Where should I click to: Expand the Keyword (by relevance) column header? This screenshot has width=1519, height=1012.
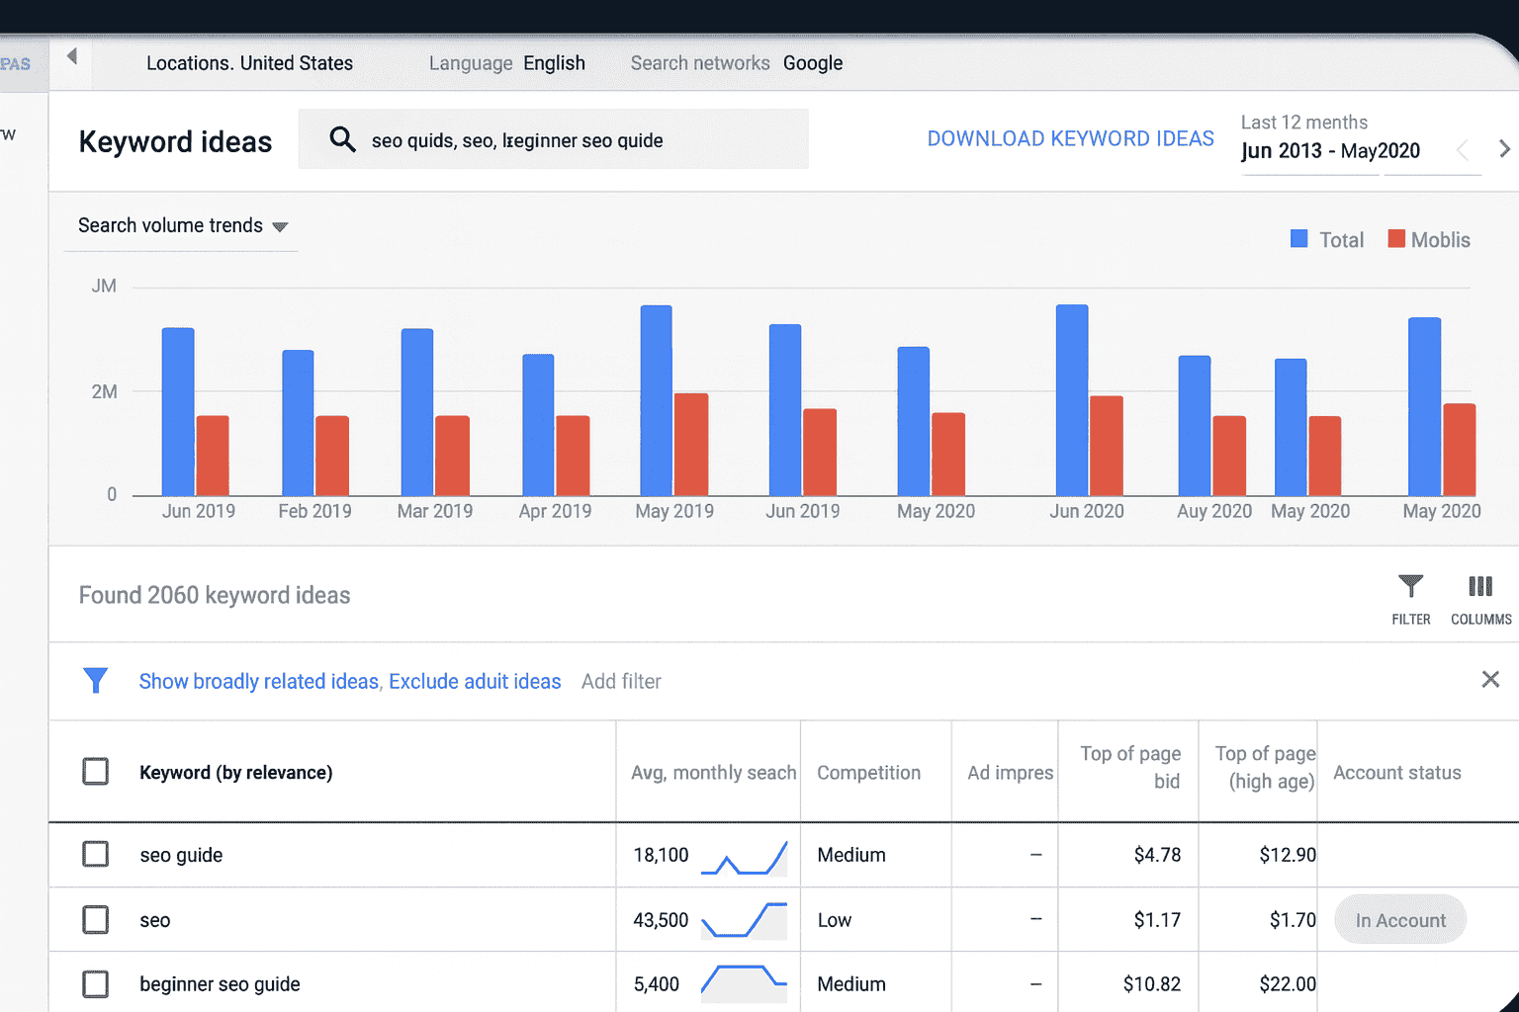pyautogui.click(x=235, y=772)
